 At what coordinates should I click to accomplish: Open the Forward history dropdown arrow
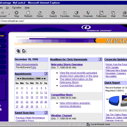coord(9,14)
